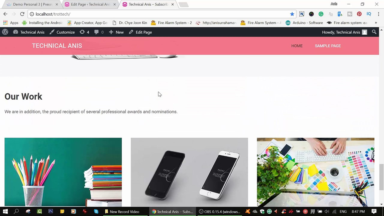This screenshot has height=216, width=384.
Task: Click the volume speaker icon in system tray
Action: [327, 211]
